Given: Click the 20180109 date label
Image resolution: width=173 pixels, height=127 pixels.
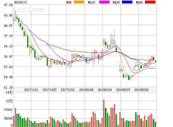Looking at the screenshot, I should coord(86,90).
